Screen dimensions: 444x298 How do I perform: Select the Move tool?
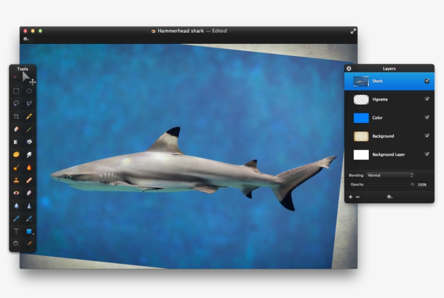pos(29,79)
